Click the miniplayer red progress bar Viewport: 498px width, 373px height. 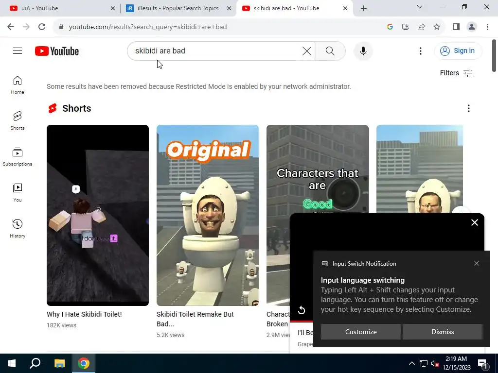302,322
